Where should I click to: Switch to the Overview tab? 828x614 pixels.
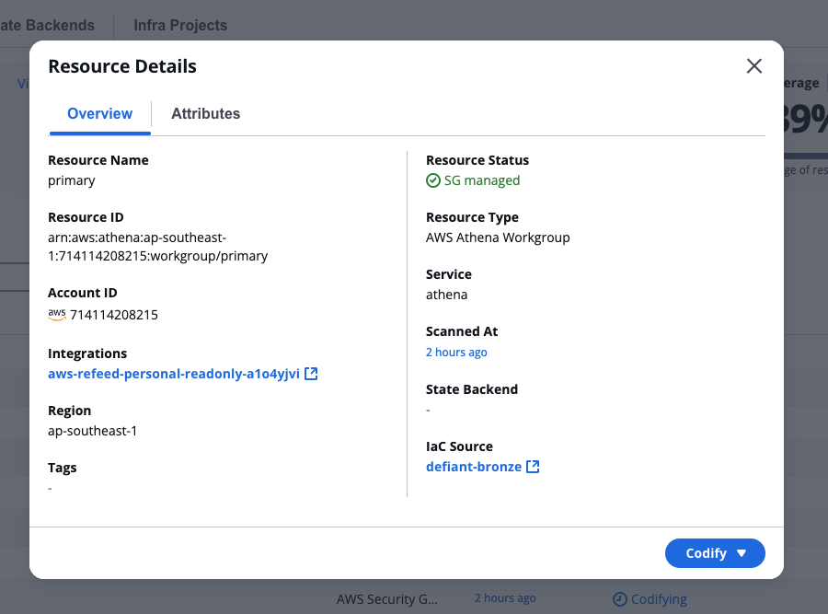point(99,113)
